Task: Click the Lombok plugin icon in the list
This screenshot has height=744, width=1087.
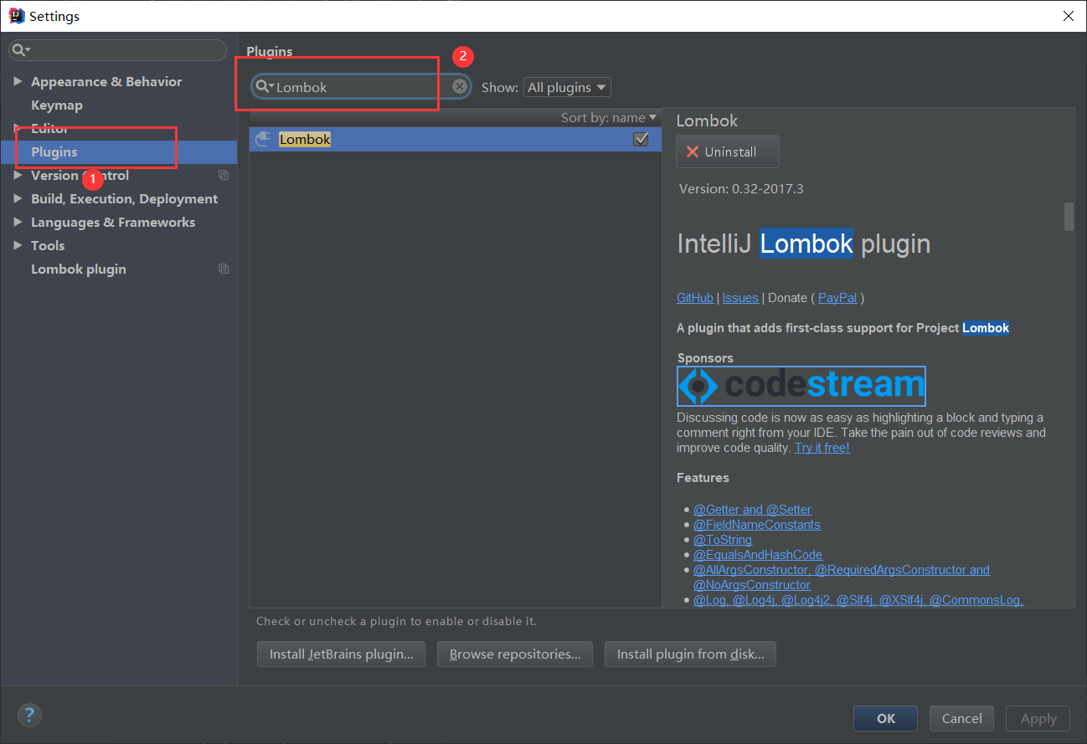Action: pos(263,139)
